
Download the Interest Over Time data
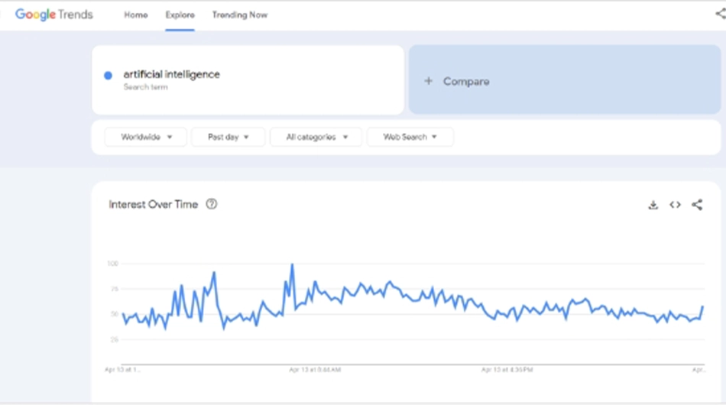click(x=653, y=205)
